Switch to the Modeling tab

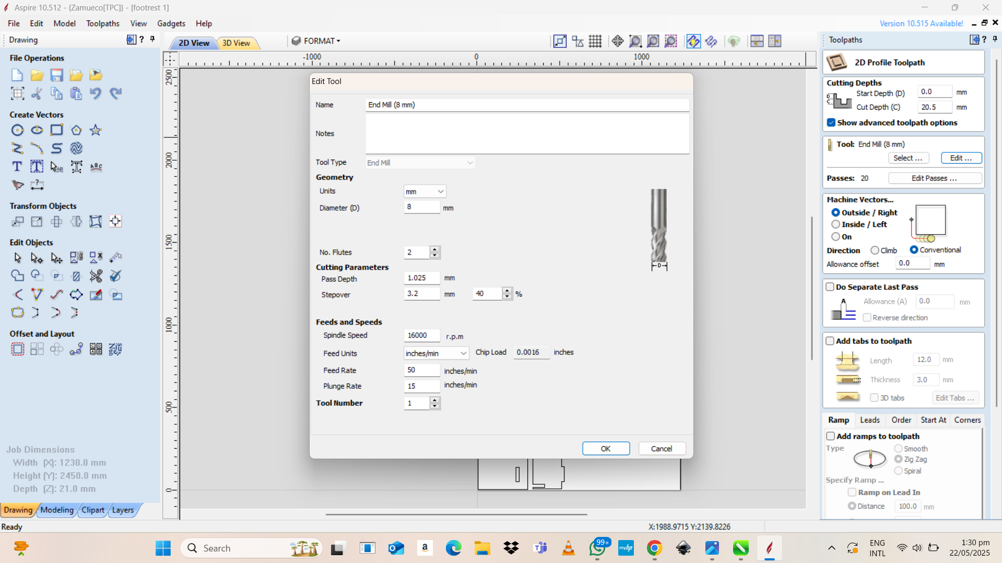pyautogui.click(x=57, y=510)
